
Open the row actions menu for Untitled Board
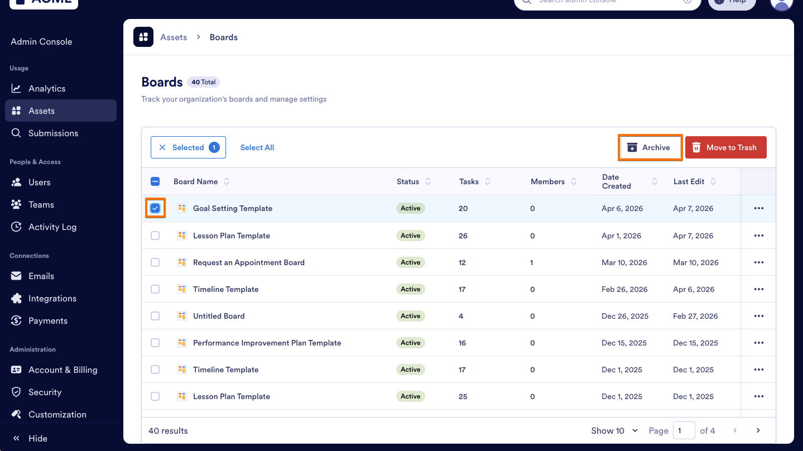coord(758,315)
